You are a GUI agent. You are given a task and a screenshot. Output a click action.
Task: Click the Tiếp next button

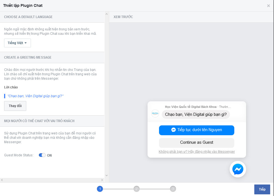262,189
